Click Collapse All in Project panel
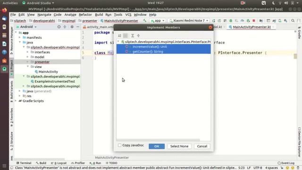The image size is (302, 170). point(65,27)
